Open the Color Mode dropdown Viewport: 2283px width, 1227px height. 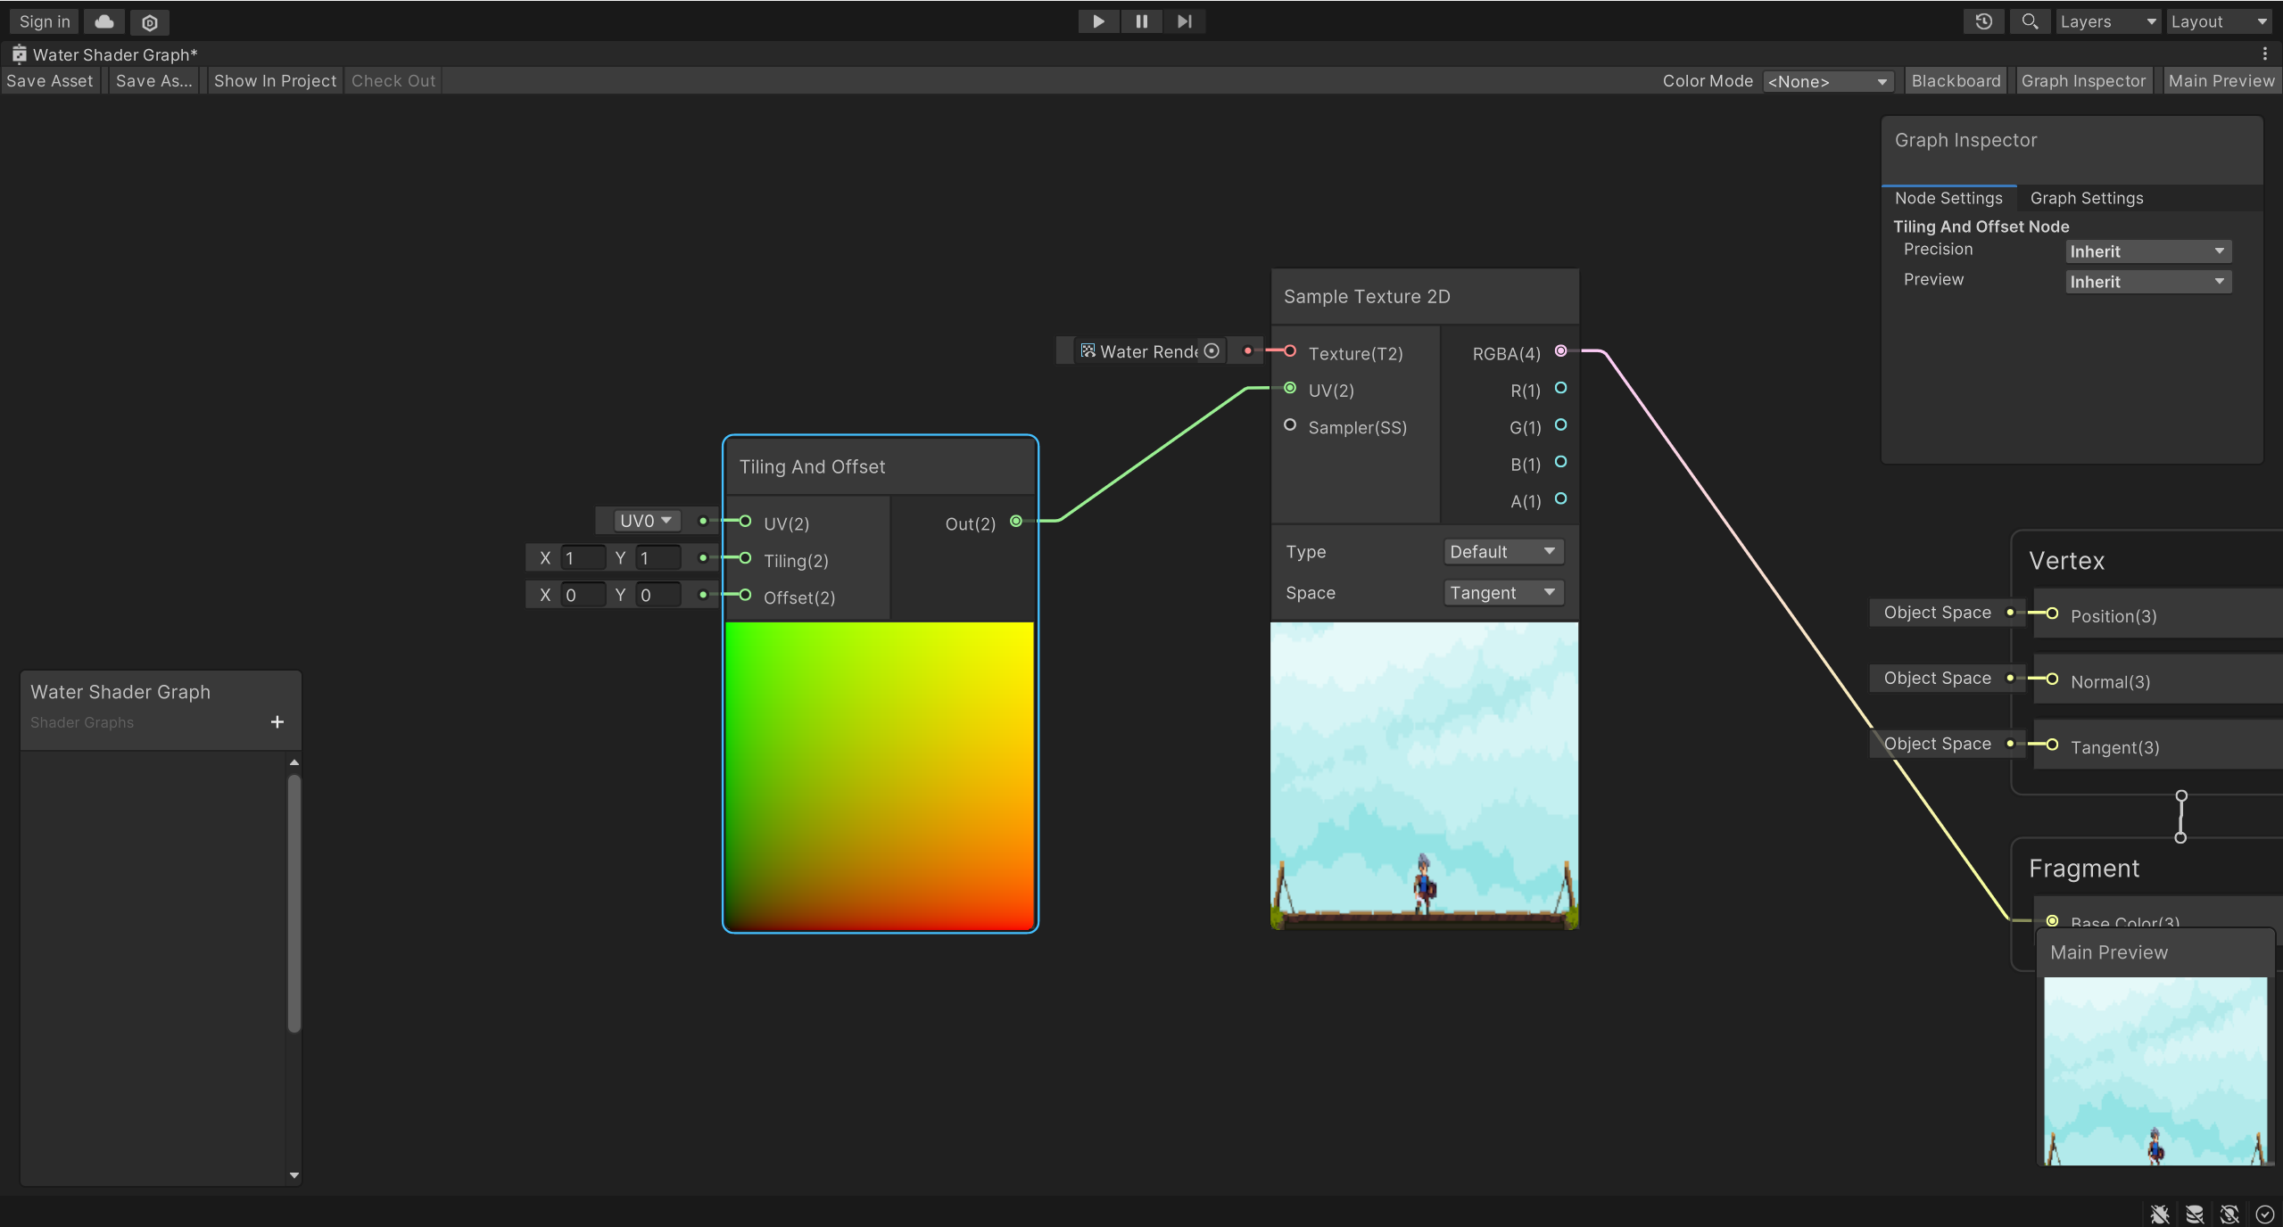[1827, 81]
